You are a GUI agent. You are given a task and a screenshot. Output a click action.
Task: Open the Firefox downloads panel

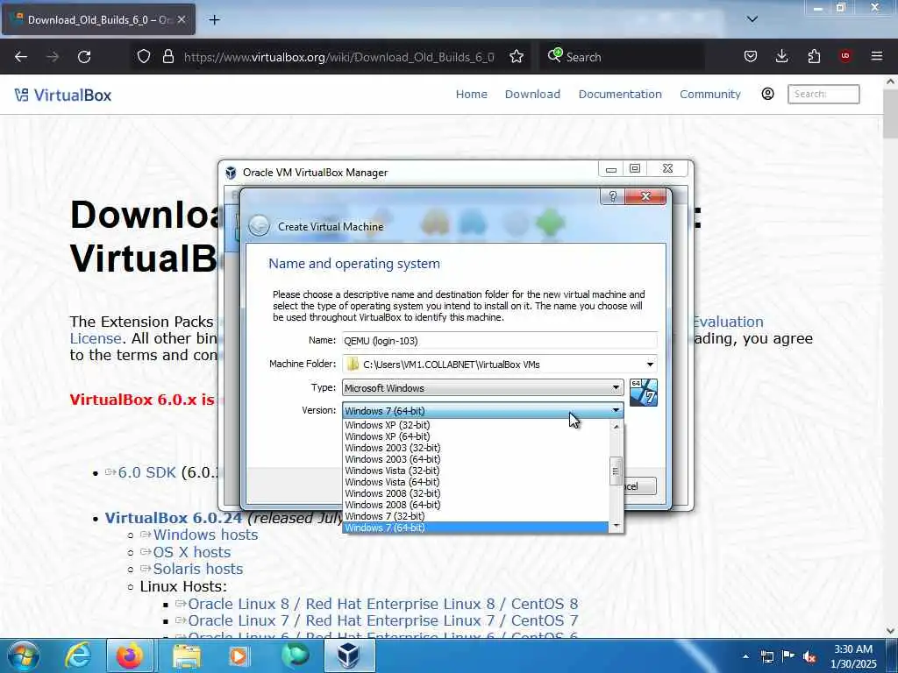click(x=781, y=56)
